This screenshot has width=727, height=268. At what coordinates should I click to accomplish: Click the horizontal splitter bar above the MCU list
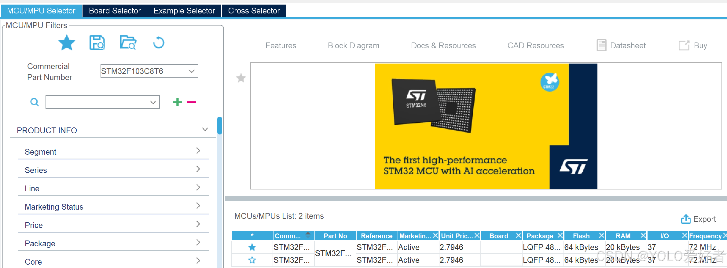476,199
